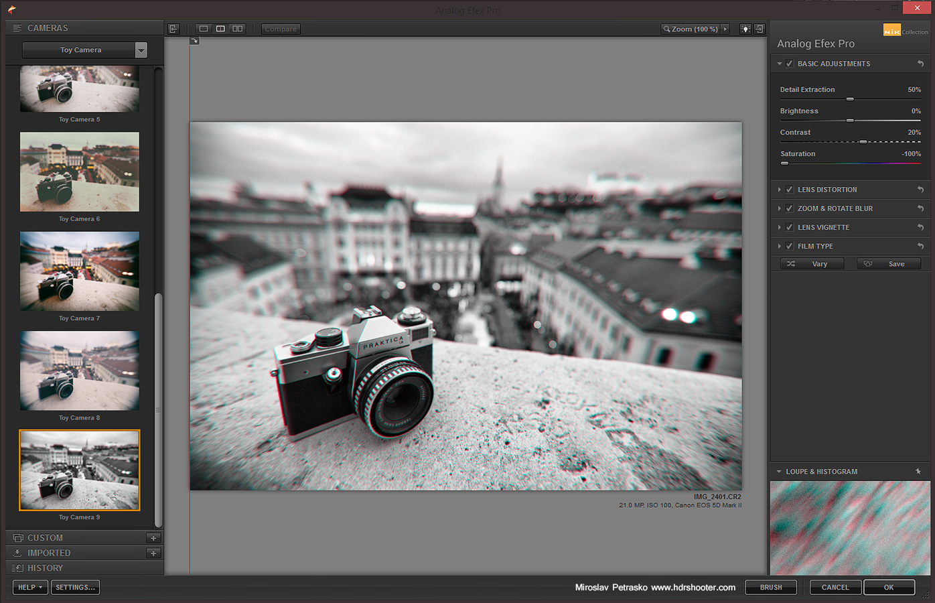Hide the right control panel icon
This screenshot has width=935, height=603.
point(760,29)
